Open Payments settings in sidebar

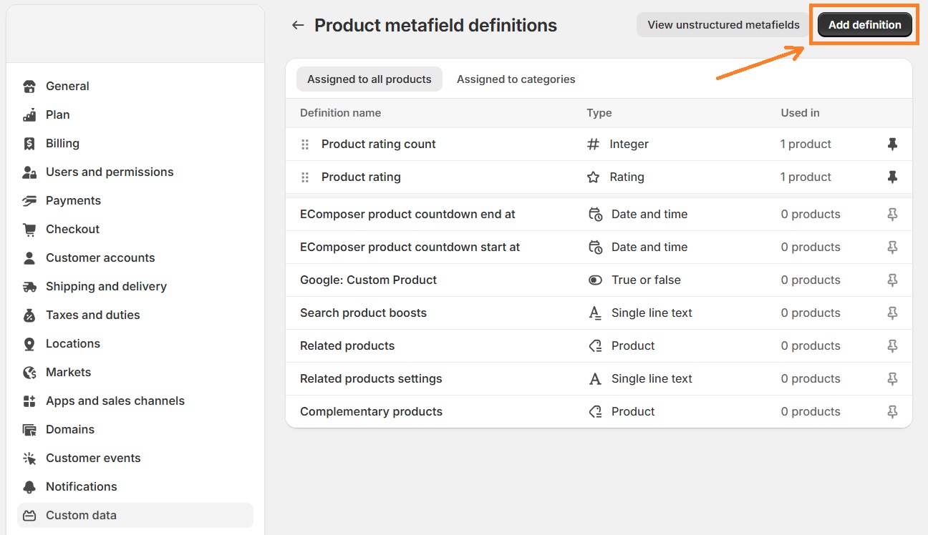[x=73, y=200]
